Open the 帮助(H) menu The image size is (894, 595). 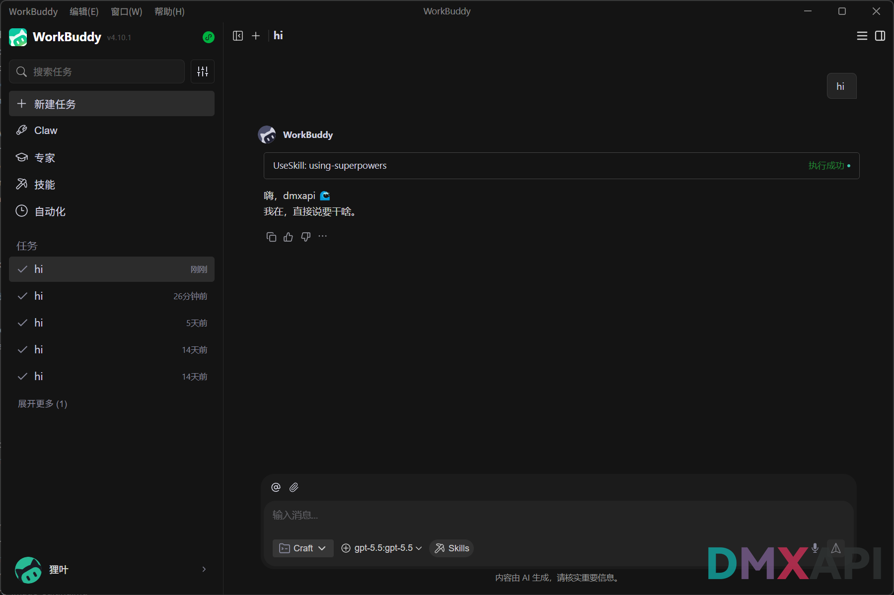tap(169, 11)
